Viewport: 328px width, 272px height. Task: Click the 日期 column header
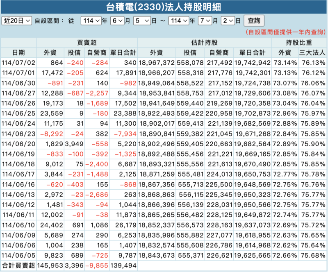click(x=18, y=53)
